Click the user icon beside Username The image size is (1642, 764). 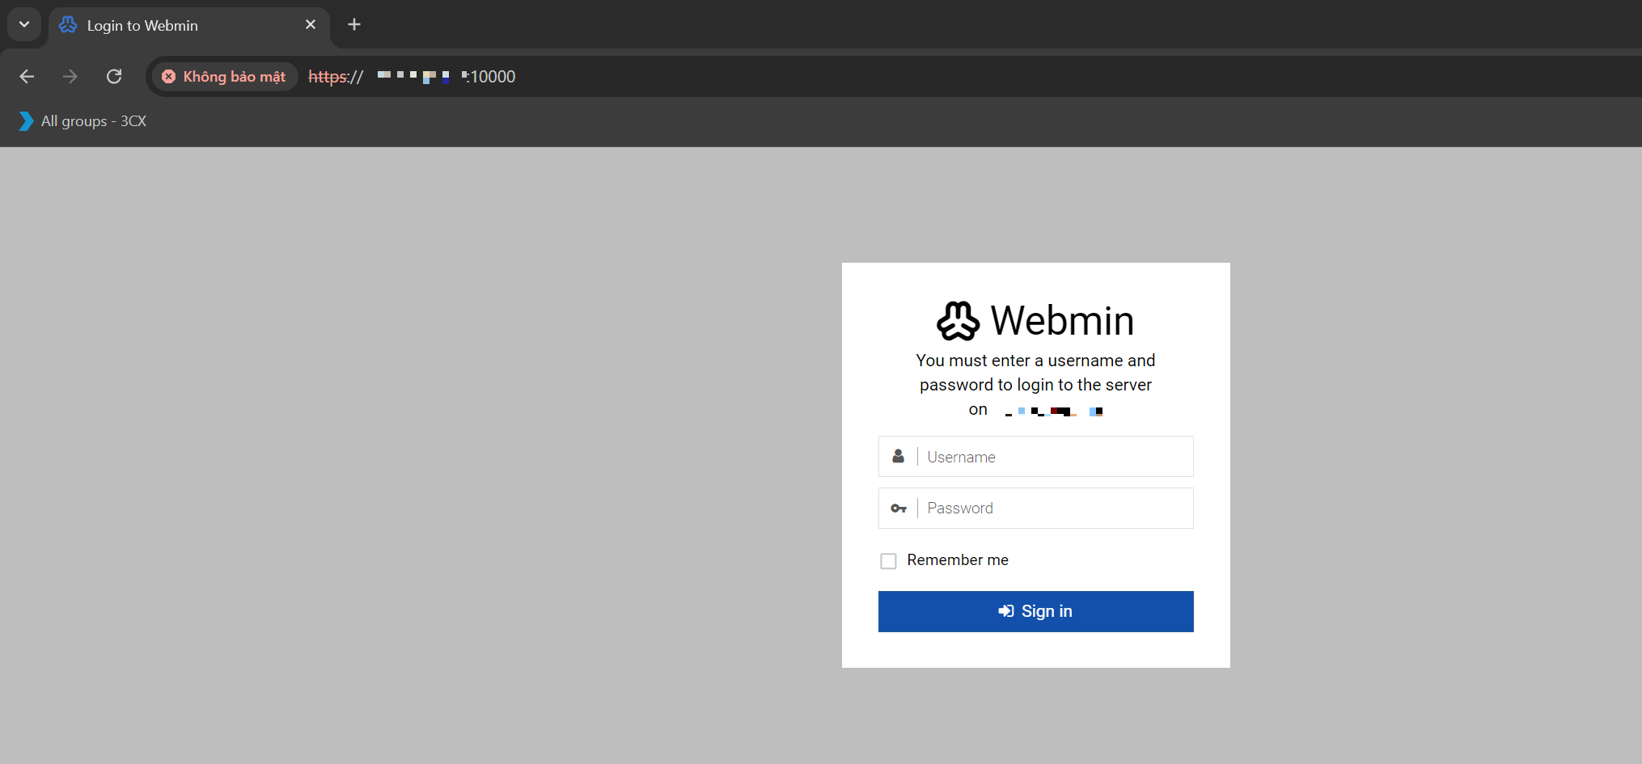(x=898, y=457)
